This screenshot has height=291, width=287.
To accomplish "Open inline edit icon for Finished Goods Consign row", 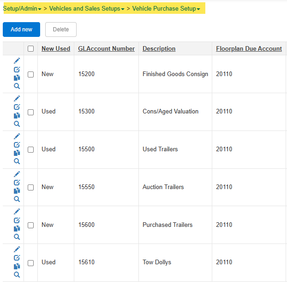I will (x=17, y=70).
